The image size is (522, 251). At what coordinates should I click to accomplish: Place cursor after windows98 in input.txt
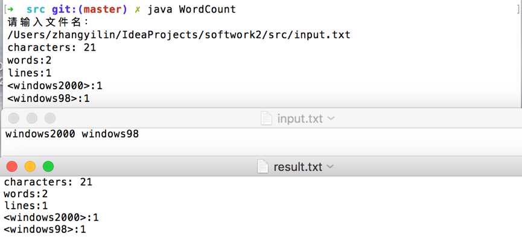pyautogui.click(x=139, y=134)
